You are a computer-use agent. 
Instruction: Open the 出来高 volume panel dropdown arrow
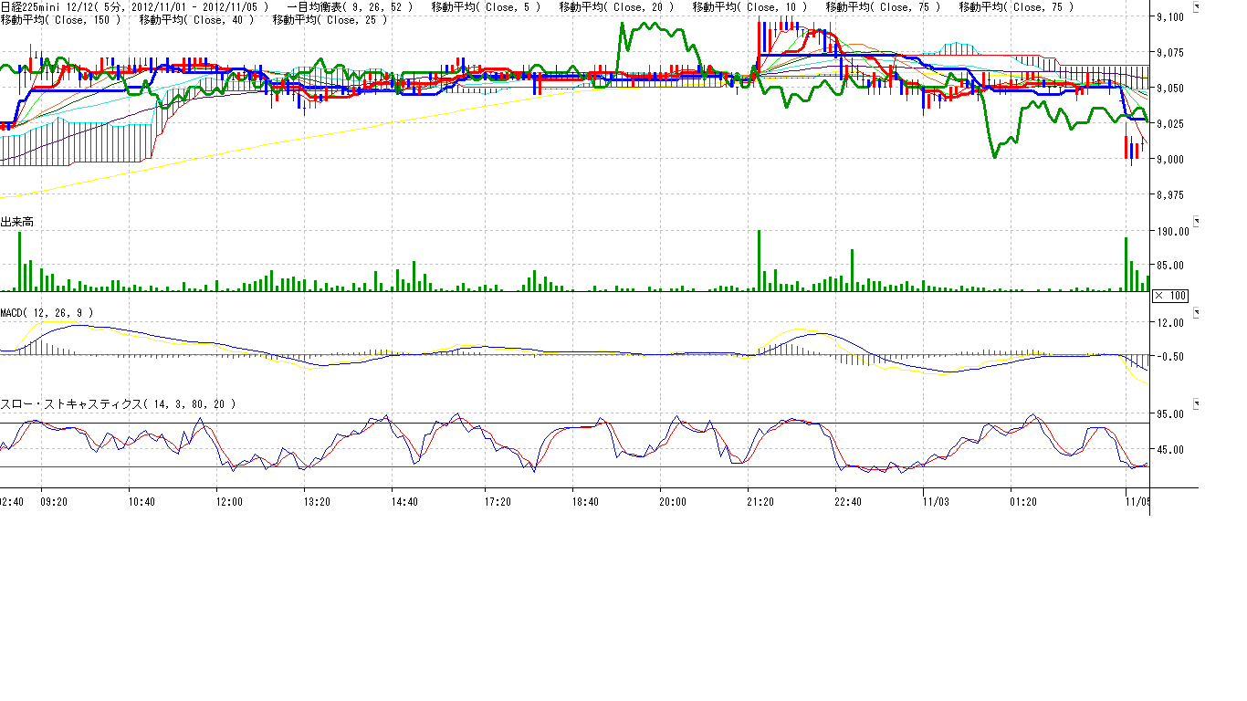[x=1198, y=221]
